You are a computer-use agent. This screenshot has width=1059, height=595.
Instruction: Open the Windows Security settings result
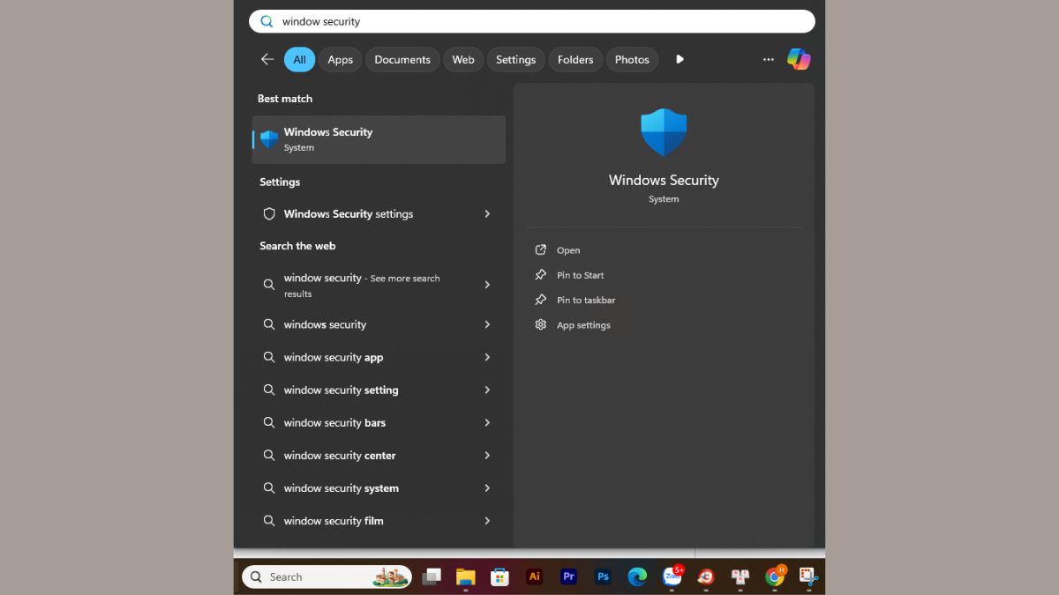[x=379, y=213]
